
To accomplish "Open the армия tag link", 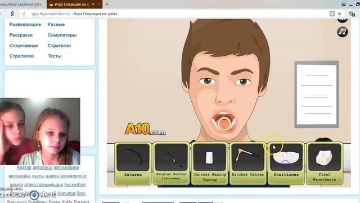I will click(16, 184).
